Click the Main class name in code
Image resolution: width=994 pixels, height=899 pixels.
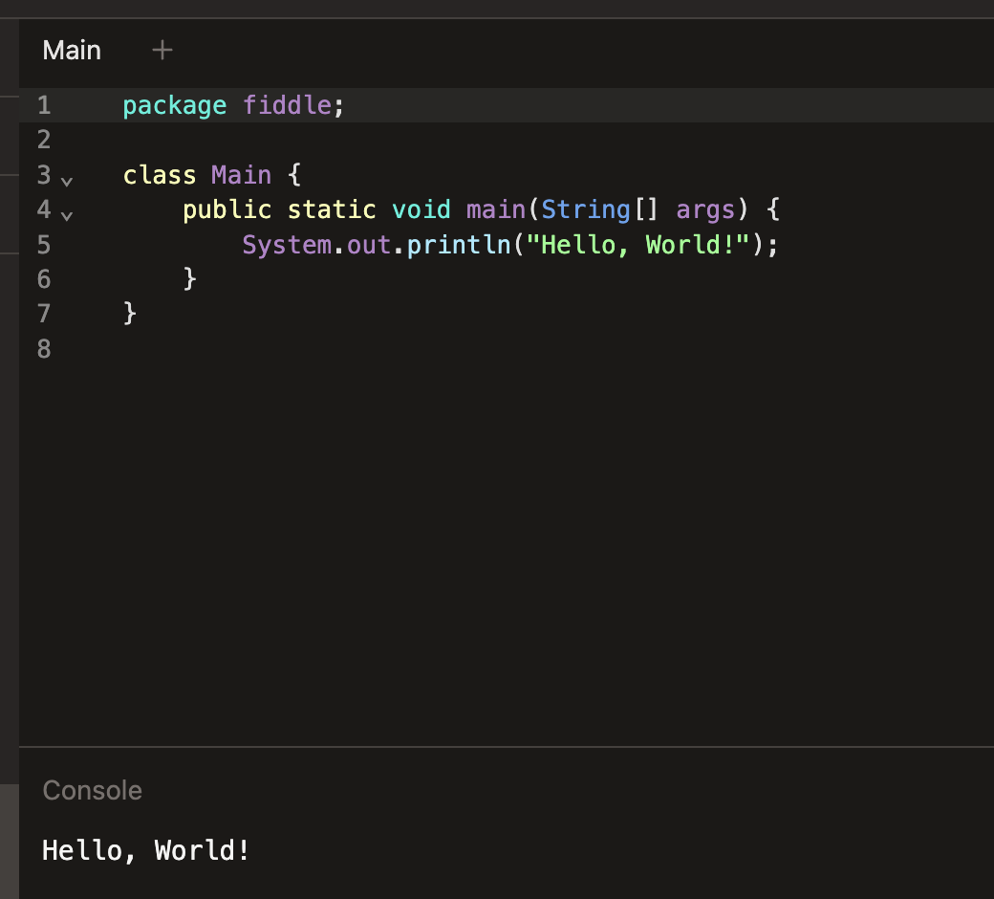point(241,176)
